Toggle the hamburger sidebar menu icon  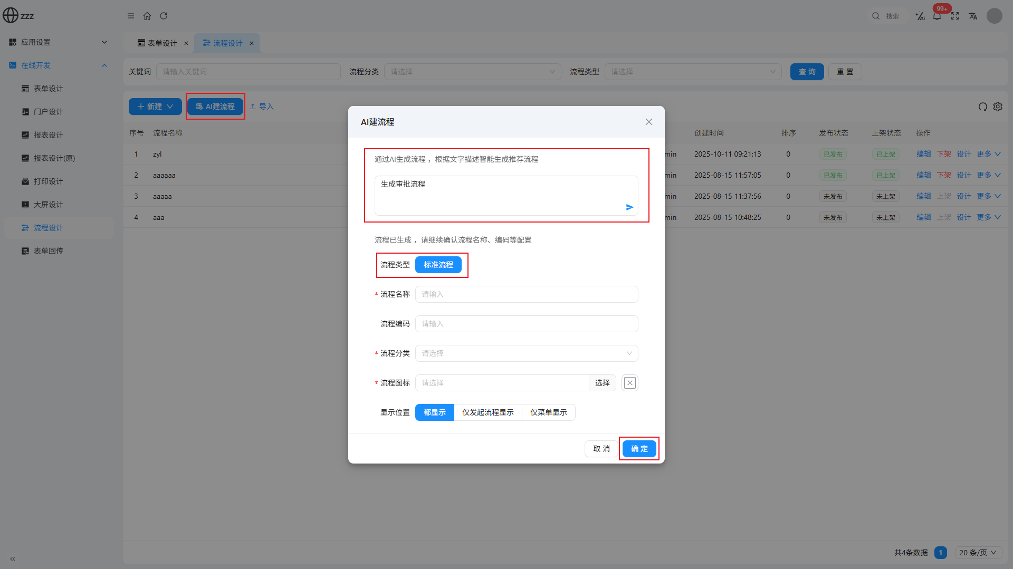(x=131, y=16)
